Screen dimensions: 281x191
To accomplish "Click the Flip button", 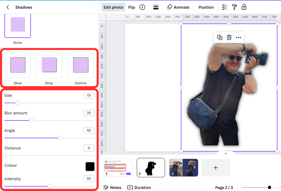I will (132, 7).
